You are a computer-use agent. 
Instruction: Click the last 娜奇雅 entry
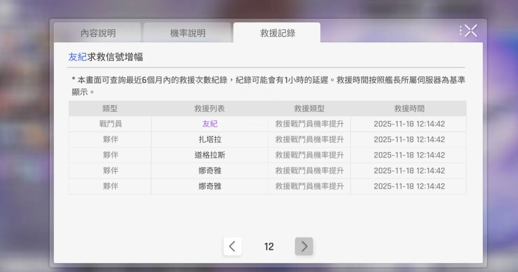tap(210, 186)
